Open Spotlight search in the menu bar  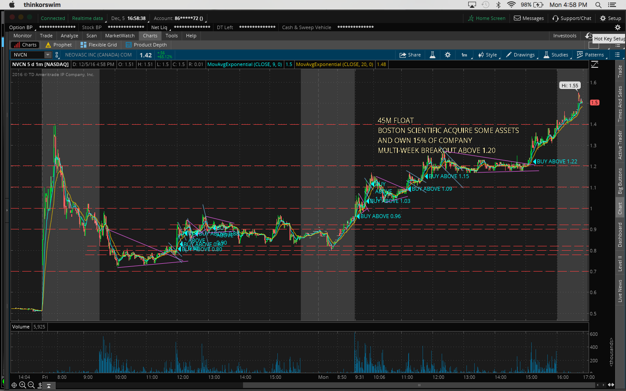pyautogui.click(x=599, y=5)
